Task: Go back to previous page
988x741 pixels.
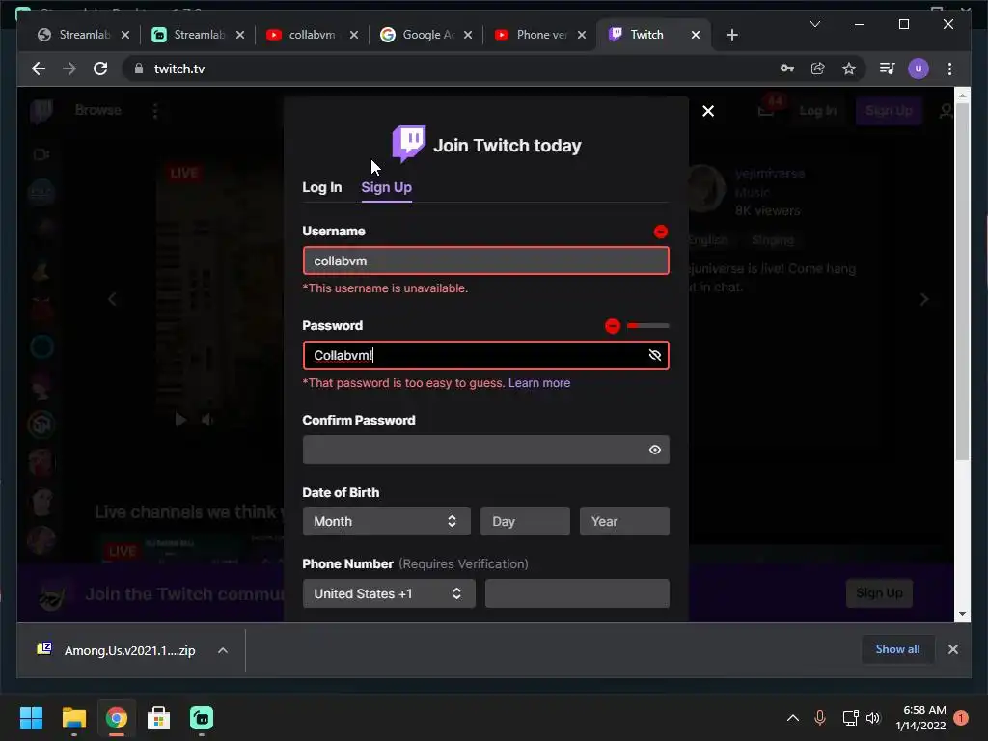Action: coord(39,69)
